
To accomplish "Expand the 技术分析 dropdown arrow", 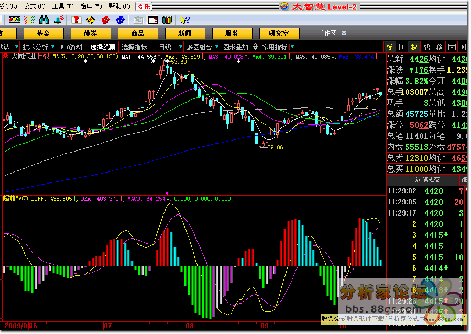I will (x=53, y=47).
